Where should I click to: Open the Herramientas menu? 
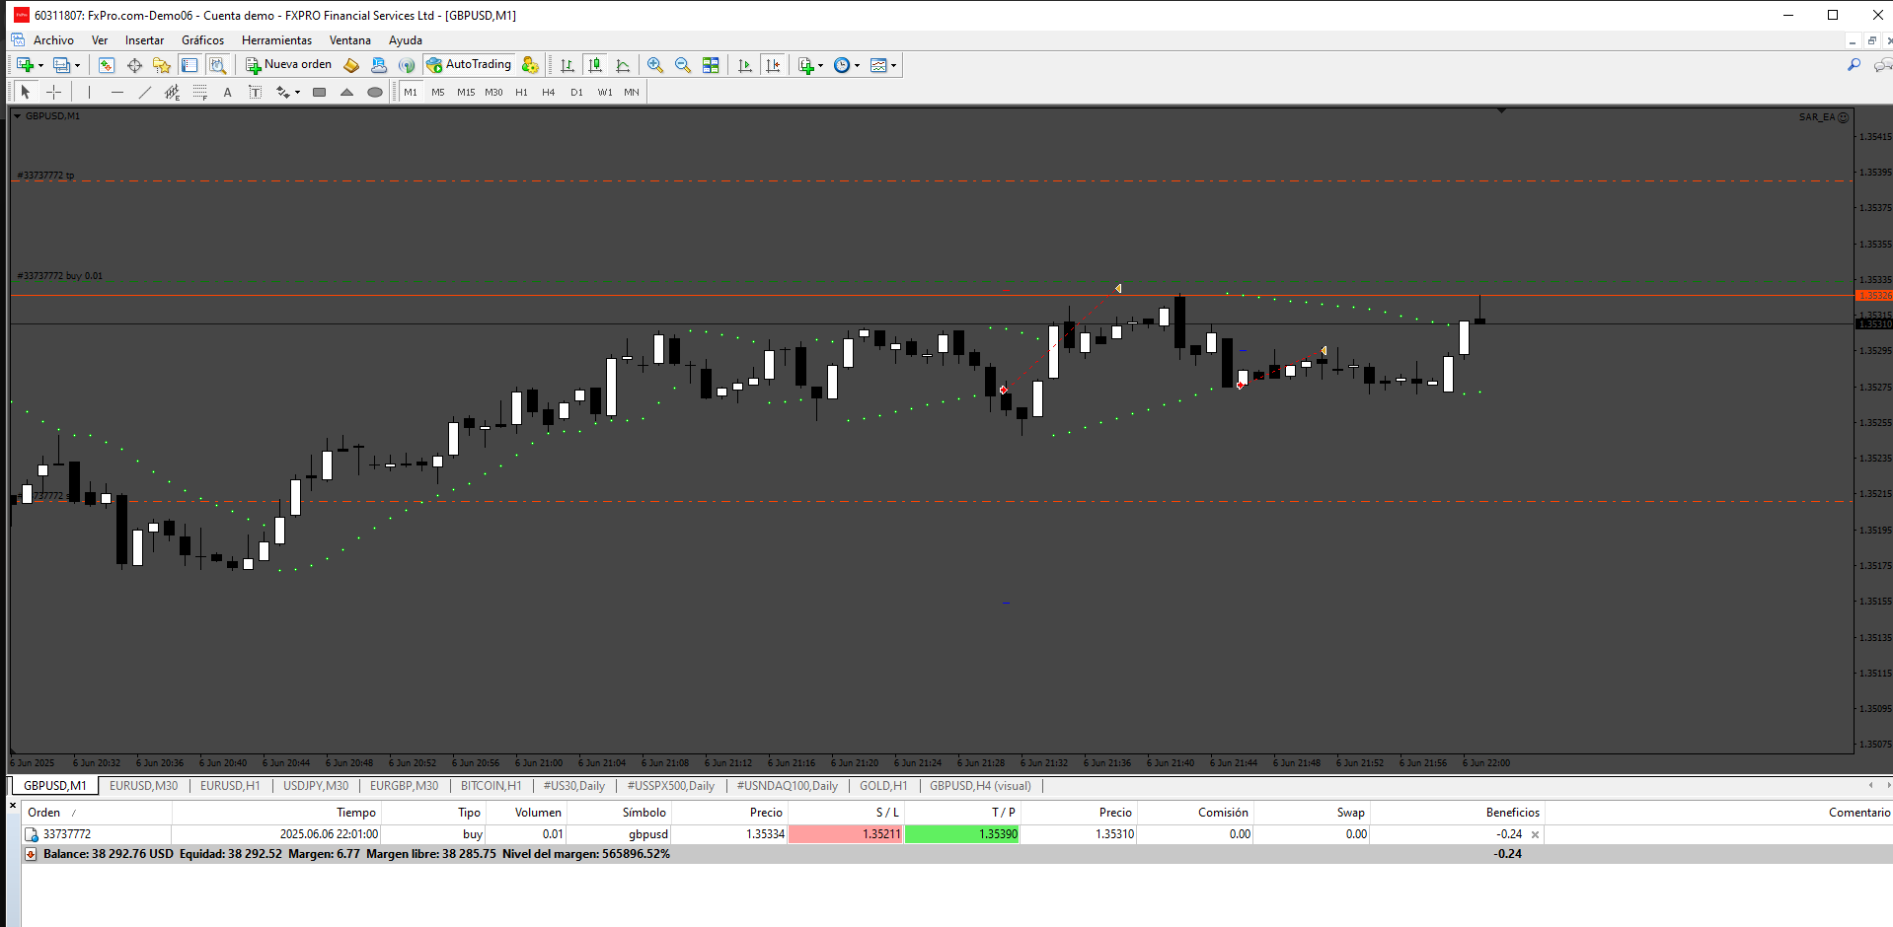(276, 40)
